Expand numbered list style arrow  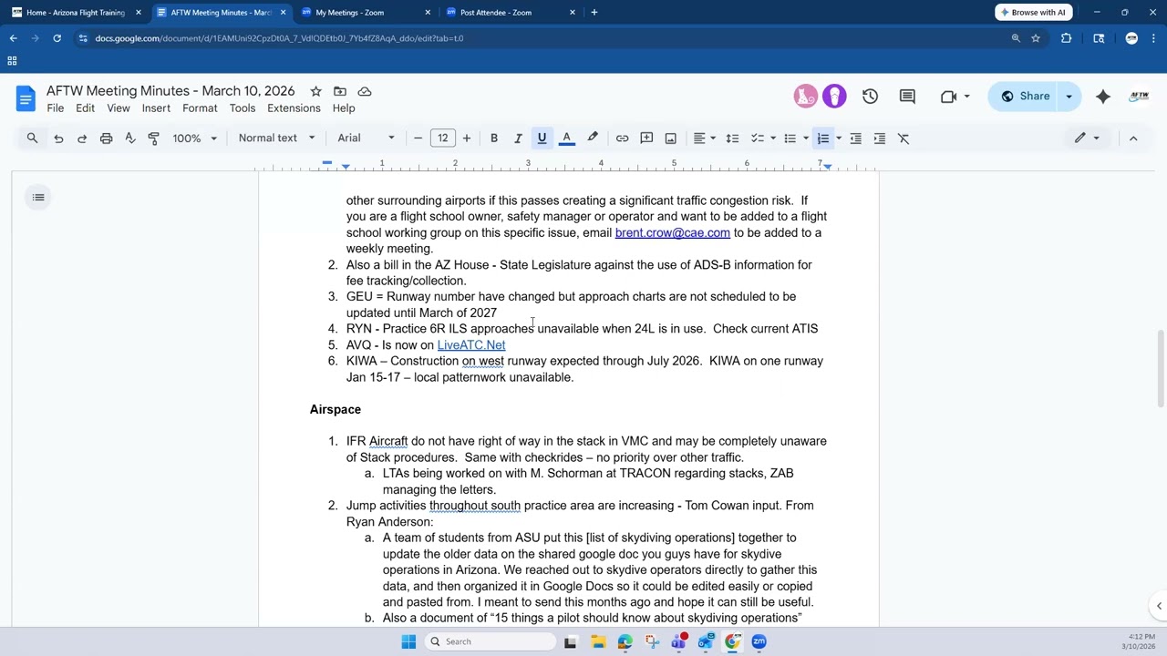pos(839,138)
